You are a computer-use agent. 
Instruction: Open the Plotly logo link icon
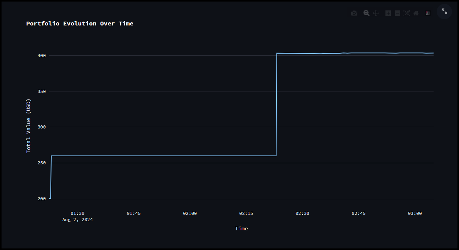pos(428,13)
